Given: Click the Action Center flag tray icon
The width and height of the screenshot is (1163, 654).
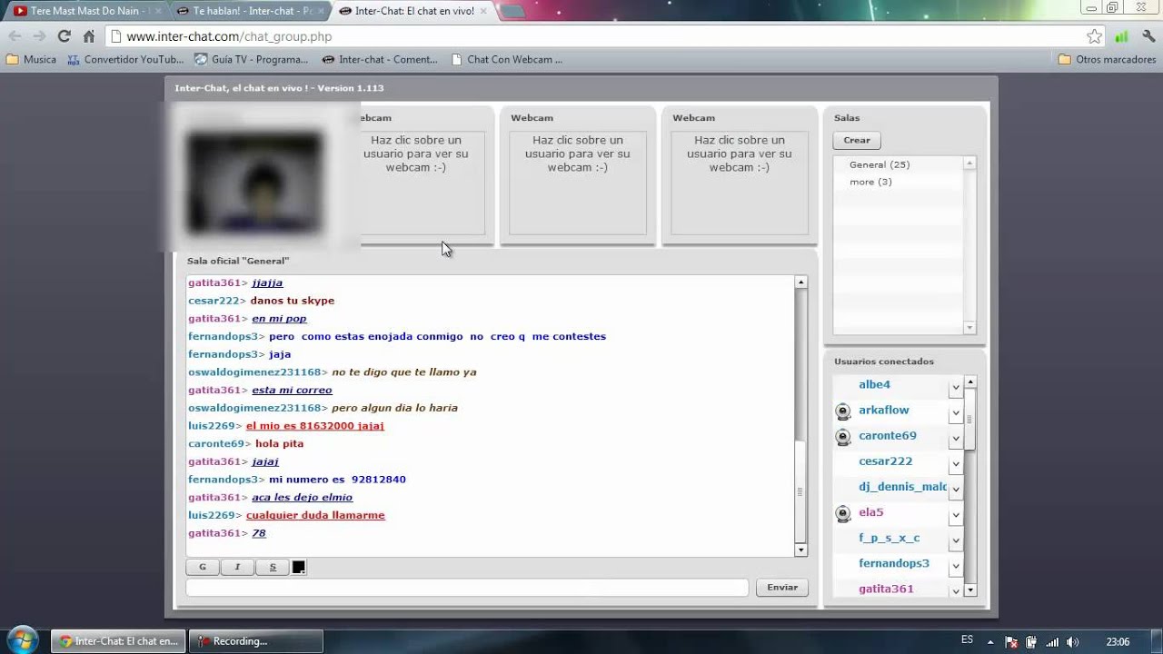Looking at the screenshot, I should point(1011,641).
